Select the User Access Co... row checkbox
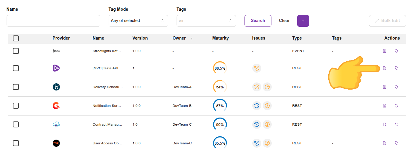413x153 pixels. pyautogui.click(x=16, y=143)
